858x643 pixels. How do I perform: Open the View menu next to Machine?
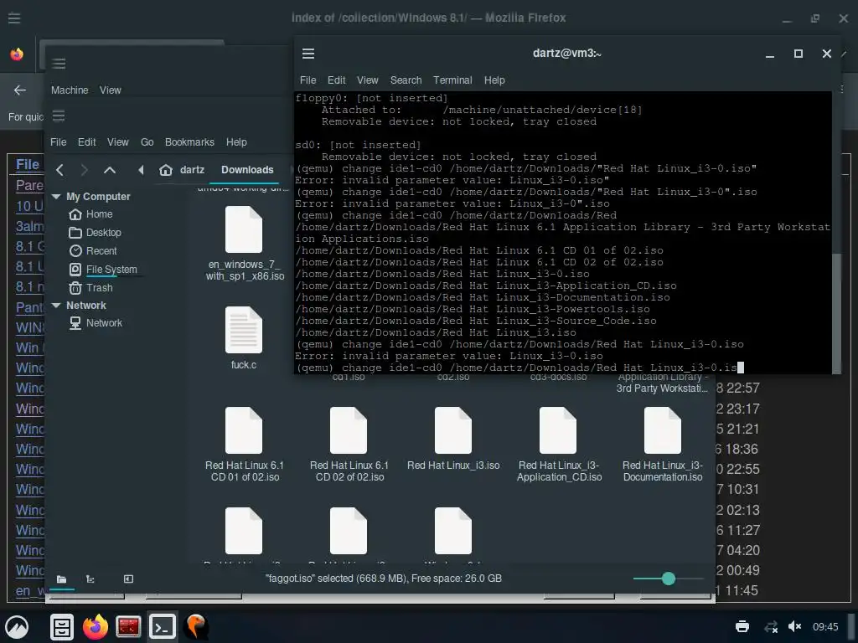(x=110, y=90)
